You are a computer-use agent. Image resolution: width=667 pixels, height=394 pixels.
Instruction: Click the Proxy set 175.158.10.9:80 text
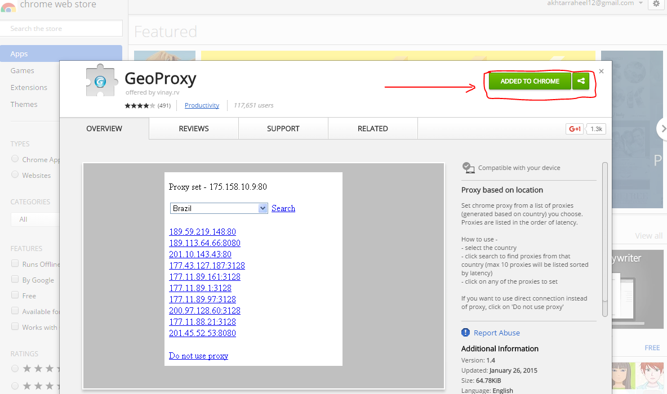[218, 186]
